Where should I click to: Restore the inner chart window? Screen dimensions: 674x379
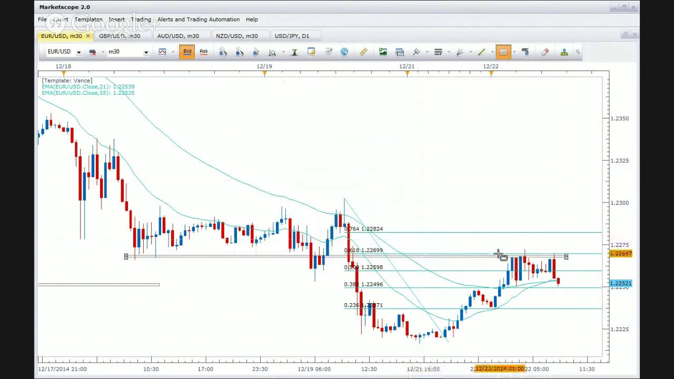coord(625,34)
